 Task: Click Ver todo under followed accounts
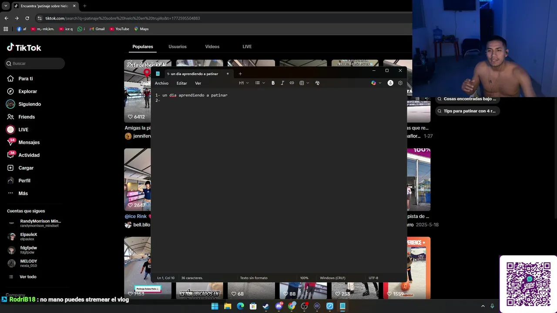[28, 277]
